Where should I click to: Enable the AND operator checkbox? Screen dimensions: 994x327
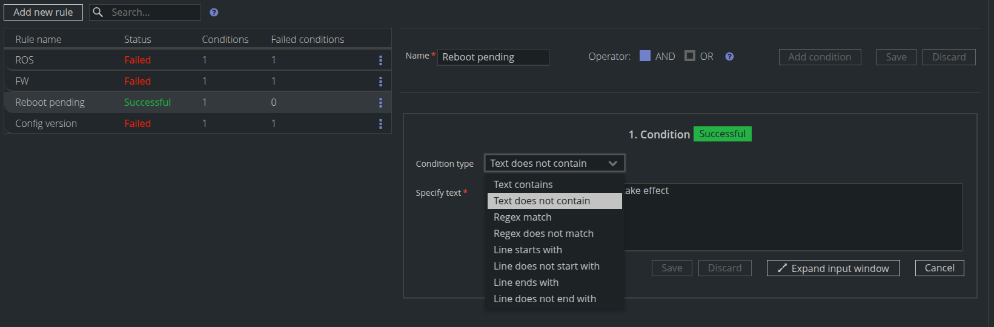pyautogui.click(x=645, y=56)
